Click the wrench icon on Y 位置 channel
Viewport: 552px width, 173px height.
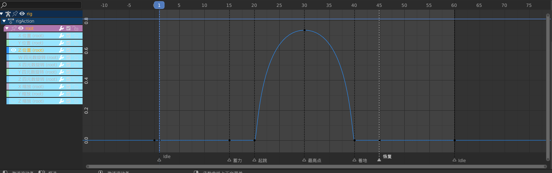pos(62,43)
